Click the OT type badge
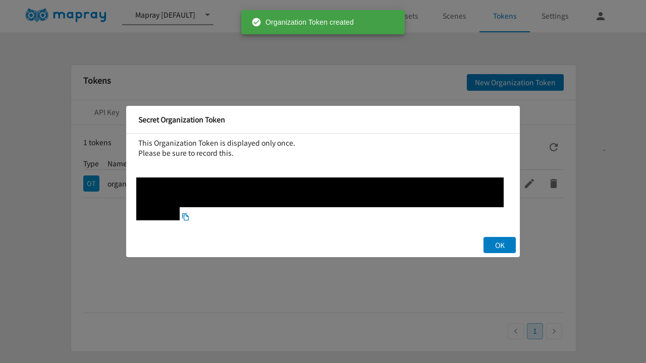Screen dimensions: 646x363 point(91,184)
